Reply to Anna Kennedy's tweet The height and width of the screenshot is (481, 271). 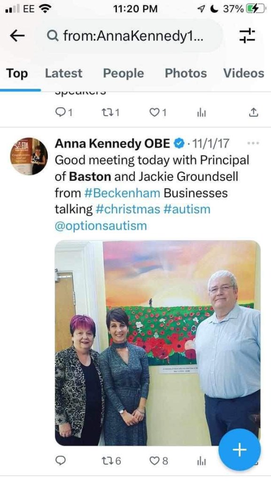click(x=61, y=461)
